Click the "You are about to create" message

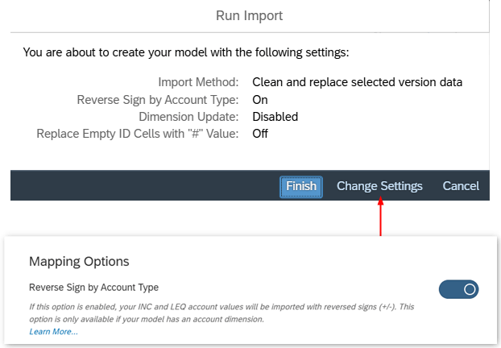pos(186,53)
